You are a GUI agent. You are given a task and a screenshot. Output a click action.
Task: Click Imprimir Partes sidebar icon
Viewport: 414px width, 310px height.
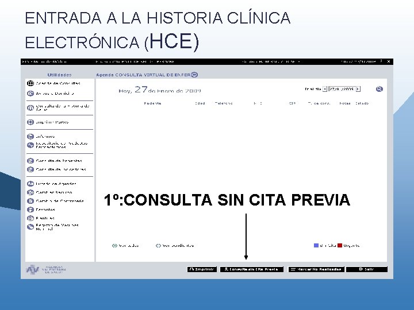(30, 122)
